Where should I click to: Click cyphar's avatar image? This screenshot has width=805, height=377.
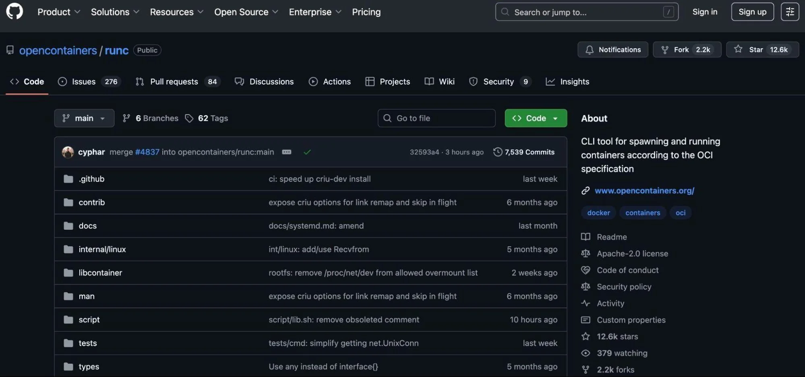(68, 152)
